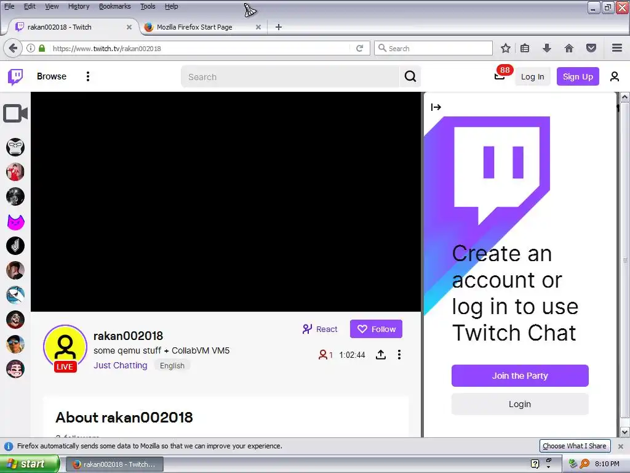Click the page scrollbar down arrow
The width and height of the screenshot is (630, 473).
[625, 432]
